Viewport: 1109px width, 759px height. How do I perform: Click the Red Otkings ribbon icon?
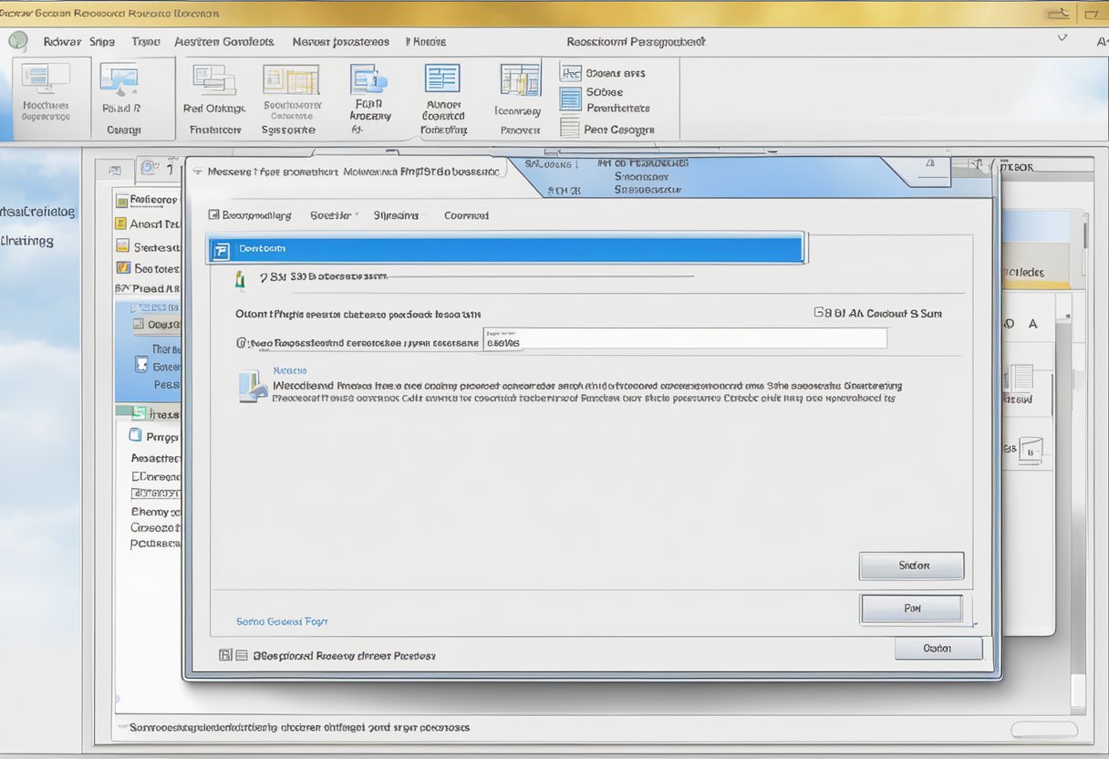click(214, 79)
